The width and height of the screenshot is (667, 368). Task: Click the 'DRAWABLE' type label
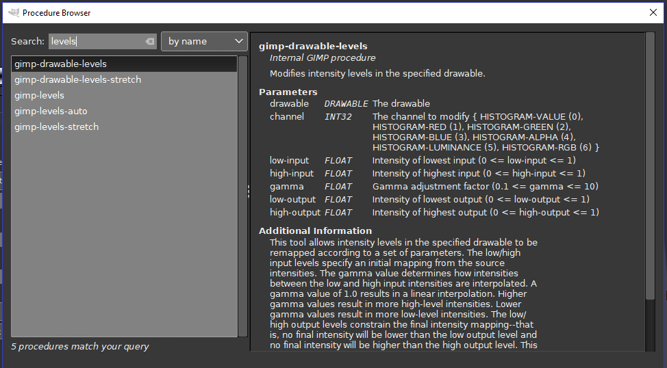[347, 104]
